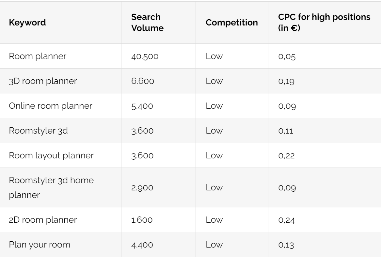The width and height of the screenshot is (381, 257).
Task: Select the Room planner keyword cell
Action: 38,56
